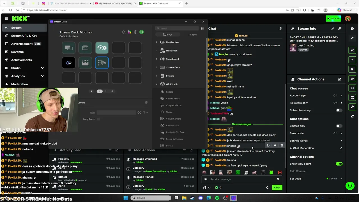Click the lightning bolt sidebar icon
The height and width of the screenshot is (202, 359).
pyautogui.click(x=352, y=60)
